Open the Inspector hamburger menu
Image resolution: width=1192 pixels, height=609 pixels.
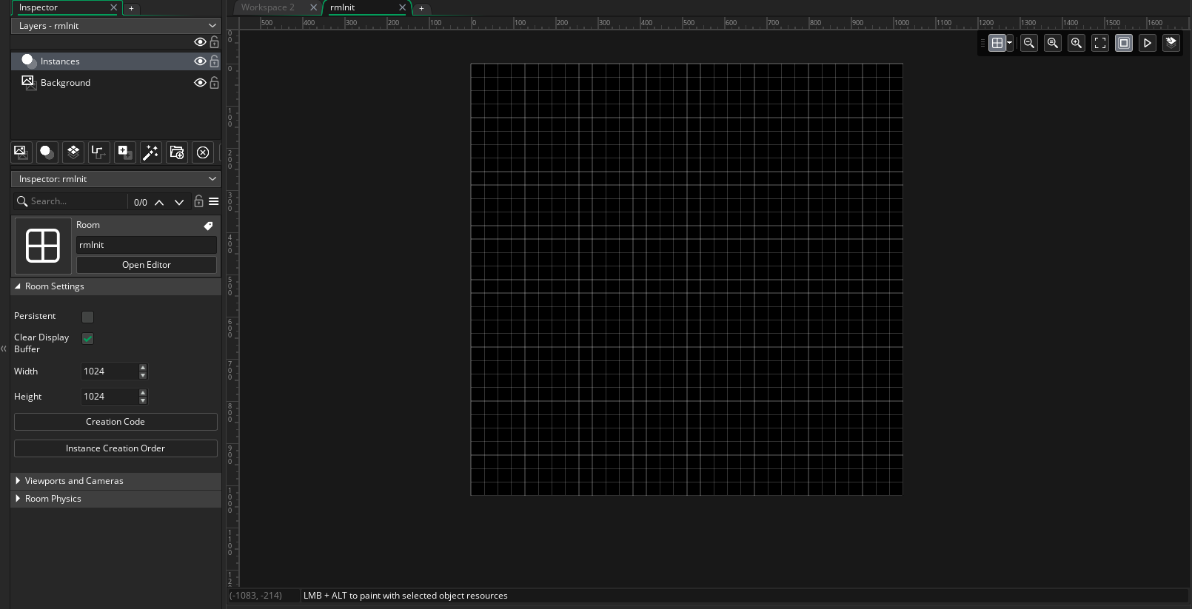[x=214, y=201]
